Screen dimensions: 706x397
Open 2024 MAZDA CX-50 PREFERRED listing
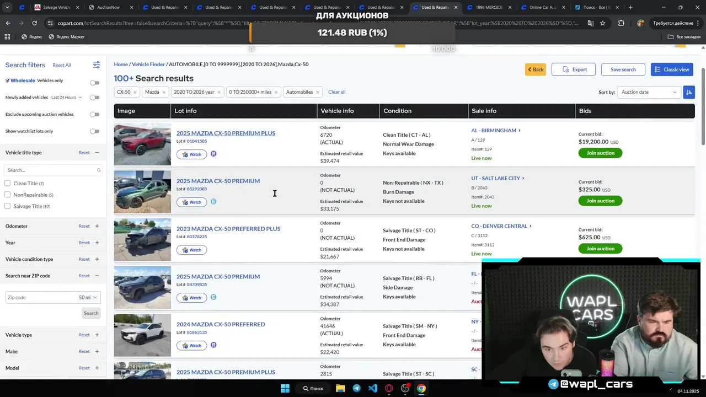(x=221, y=324)
